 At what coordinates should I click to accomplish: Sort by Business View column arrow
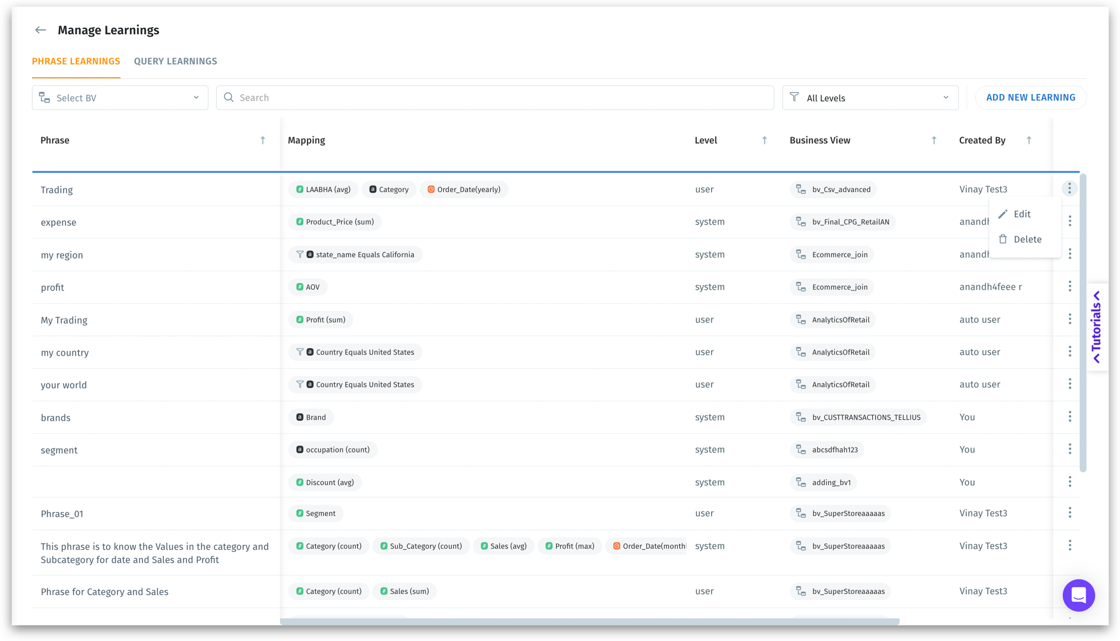pos(933,140)
